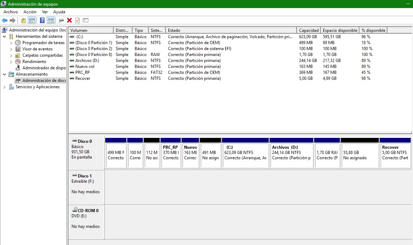Sort by Espacio disponible column header
Screen dimensions: 413x245
point(340,30)
